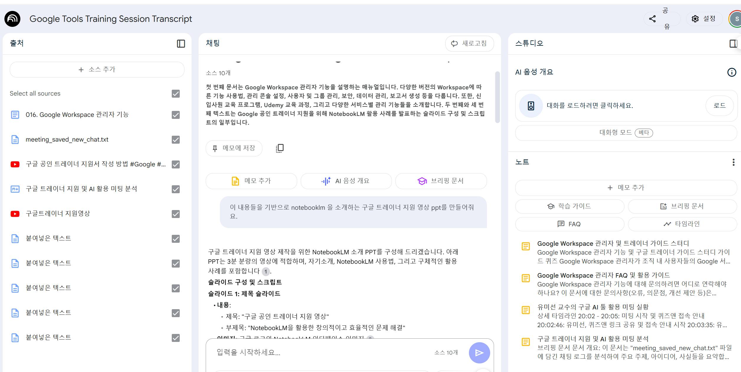Click the 새로고침 refresh button
The image size is (741, 372).
pos(469,43)
